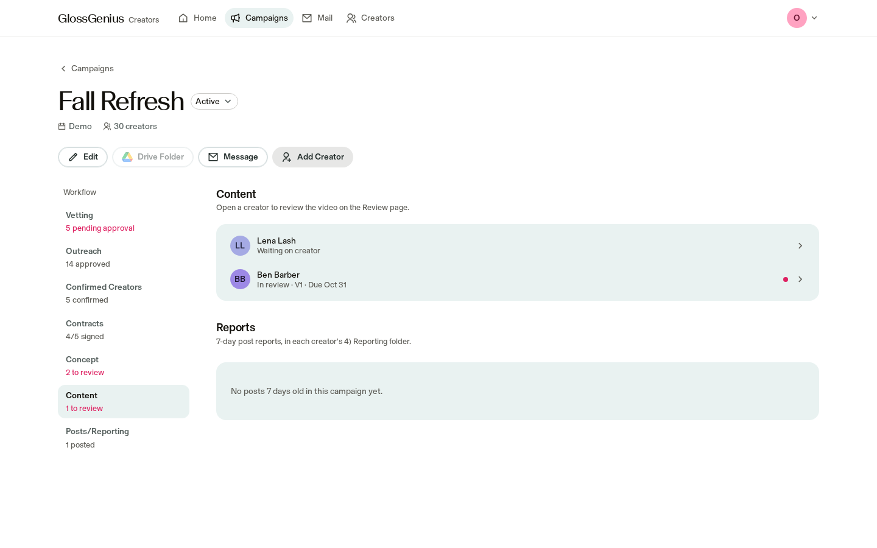The image size is (877, 548).
Task: Select the Campaigns nav tab
Action: tap(259, 18)
